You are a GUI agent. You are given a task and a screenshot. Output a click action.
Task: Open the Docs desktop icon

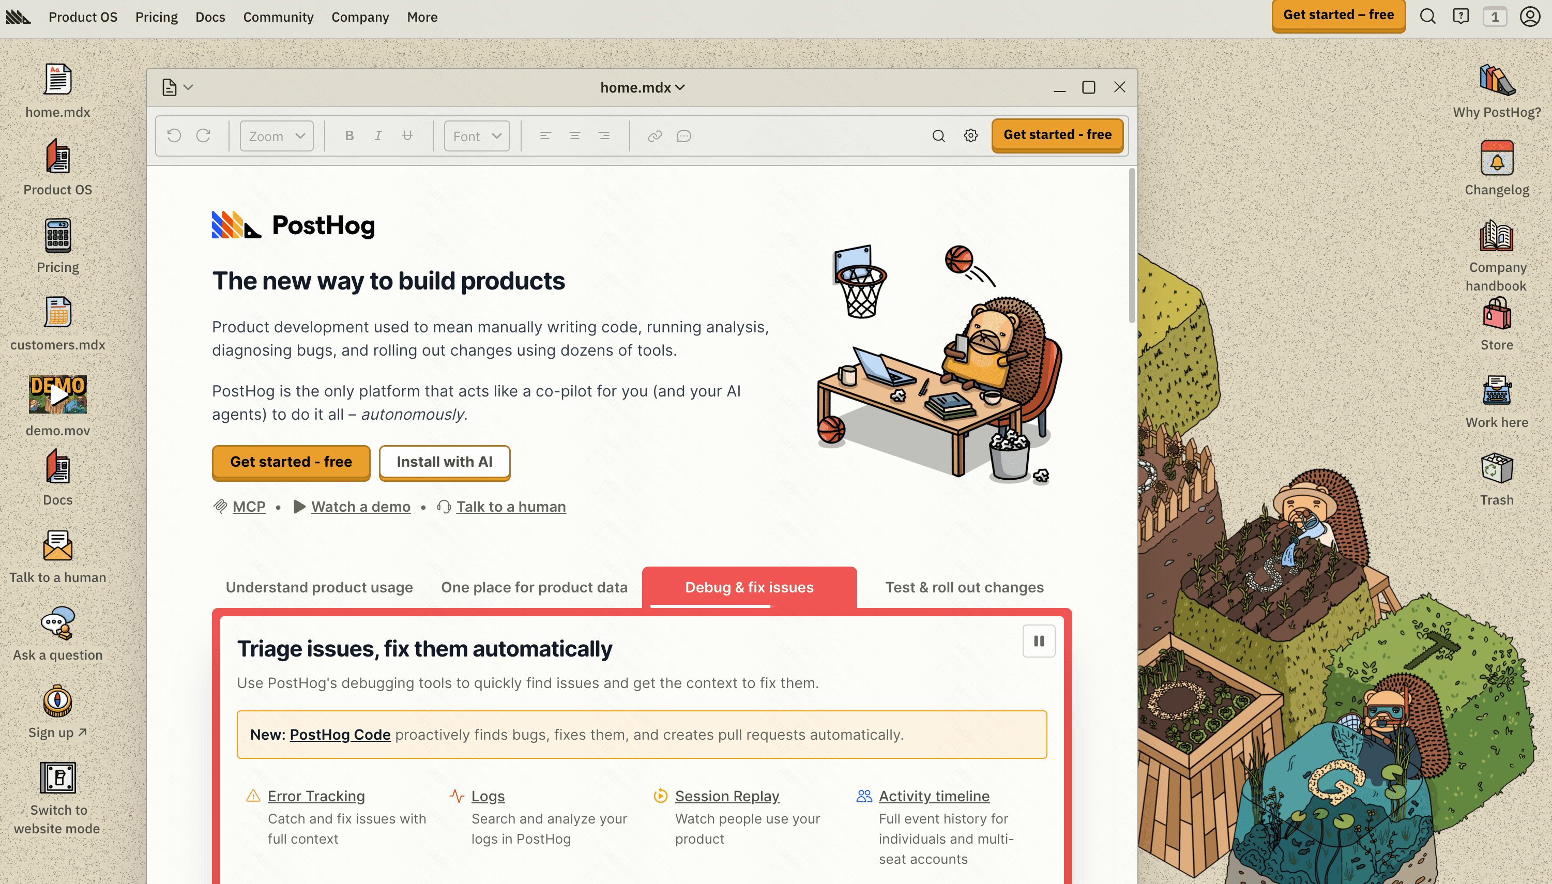tap(58, 467)
